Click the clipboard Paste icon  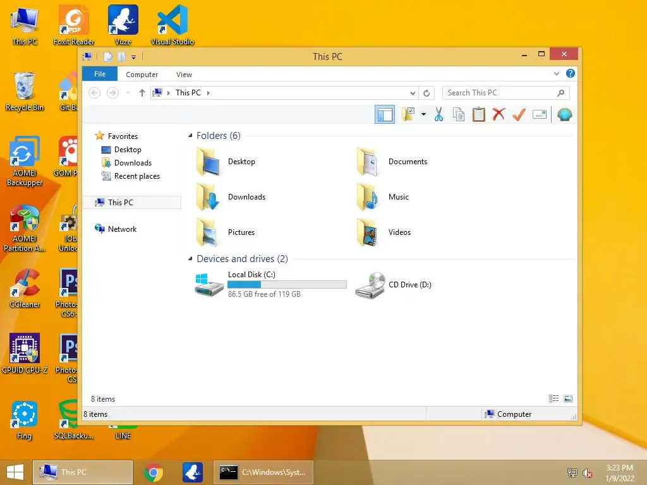coord(479,114)
